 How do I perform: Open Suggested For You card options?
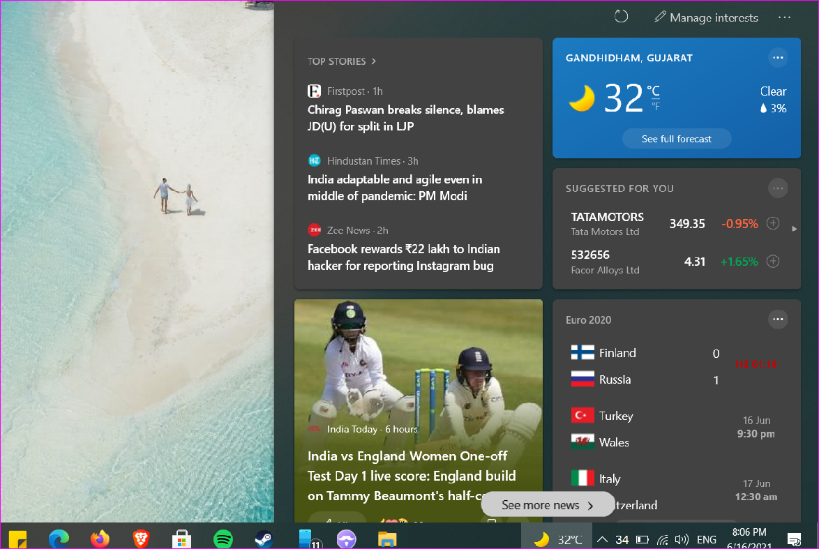[x=777, y=188]
